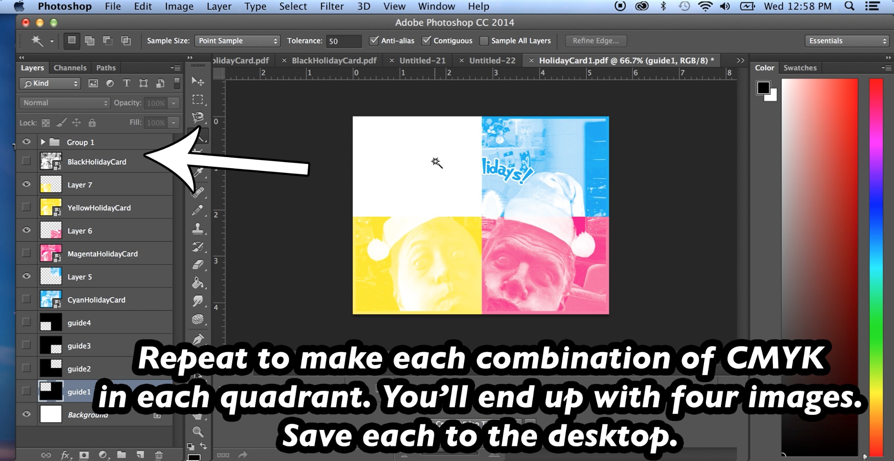Open the blend mode dropdown showing Normal
The image size is (894, 461).
64,102
